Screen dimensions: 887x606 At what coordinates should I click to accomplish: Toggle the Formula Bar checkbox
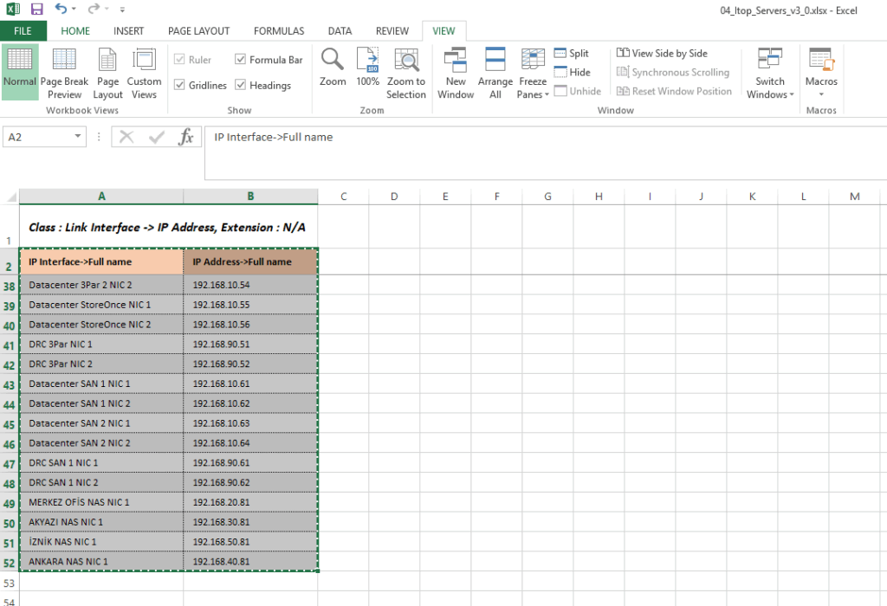(x=241, y=60)
